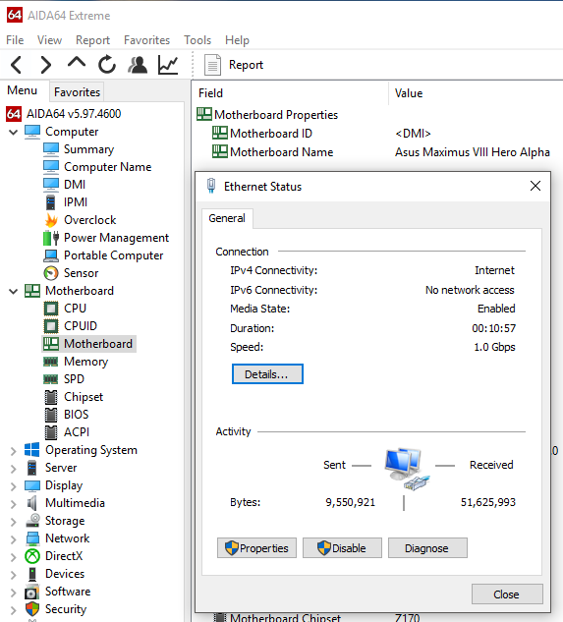Screen dimensions: 563x622
Task: Open the Favorites menu in menu bar
Action: click(146, 40)
